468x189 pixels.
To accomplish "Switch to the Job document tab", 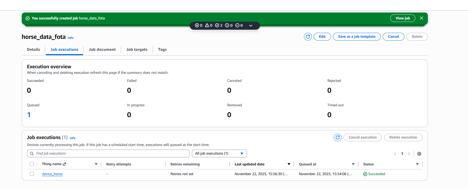I will pos(102,49).
